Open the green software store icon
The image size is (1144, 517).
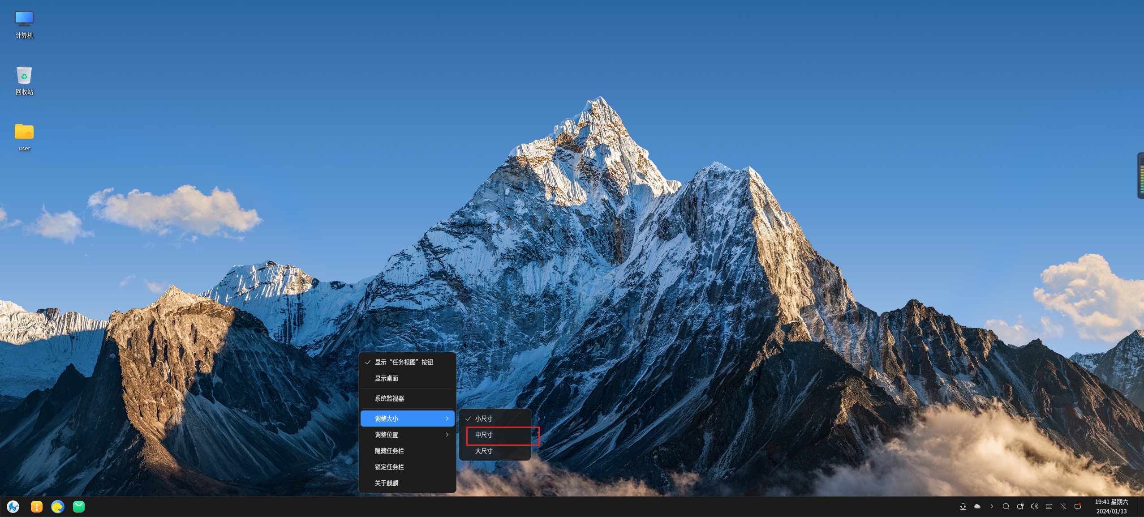(79, 506)
